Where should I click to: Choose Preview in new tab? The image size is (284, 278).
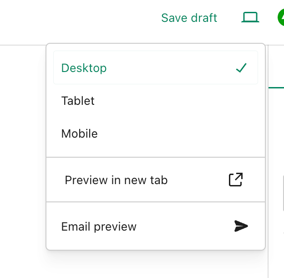tap(155, 180)
